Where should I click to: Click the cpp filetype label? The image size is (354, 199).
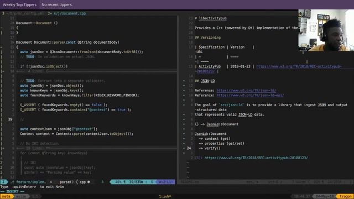82,182
